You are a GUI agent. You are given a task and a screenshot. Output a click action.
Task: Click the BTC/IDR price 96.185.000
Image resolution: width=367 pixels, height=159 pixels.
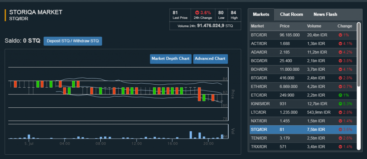[x=290, y=35]
